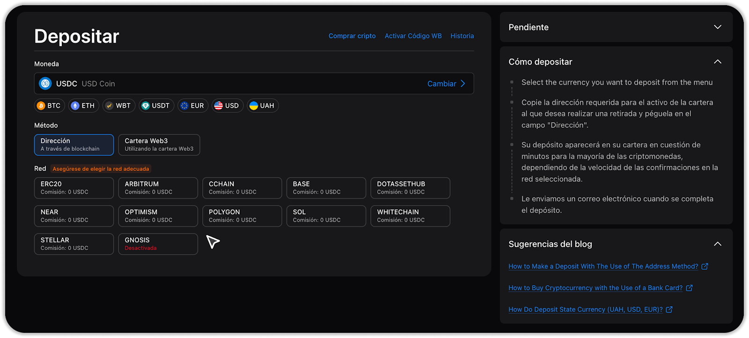The image size is (749, 338).
Task: Click the USDC coin icon in currency field
Action: pyautogui.click(x=45, y=84)
